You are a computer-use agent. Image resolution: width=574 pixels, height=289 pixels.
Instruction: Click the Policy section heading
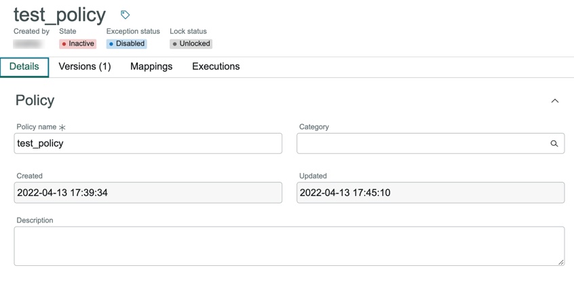tap(35, 100)
